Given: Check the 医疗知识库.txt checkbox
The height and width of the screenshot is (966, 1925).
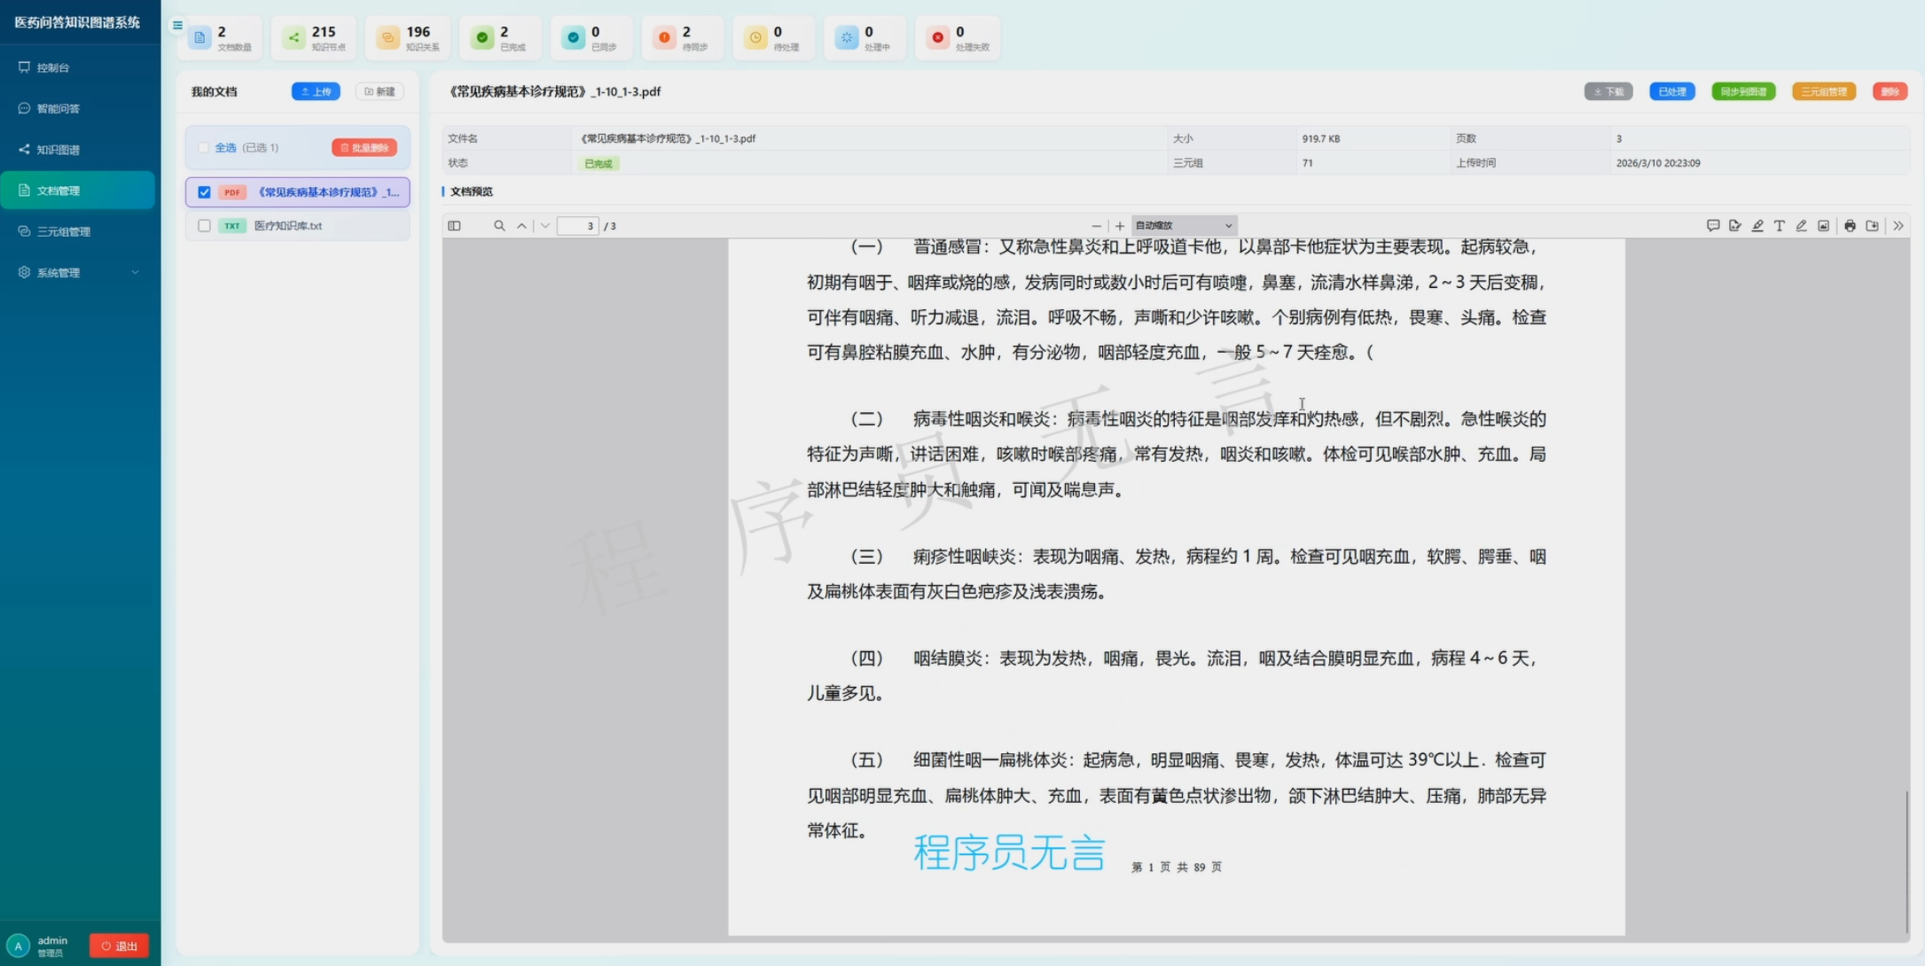Looking at the screenshot, I should click(204, 226).
